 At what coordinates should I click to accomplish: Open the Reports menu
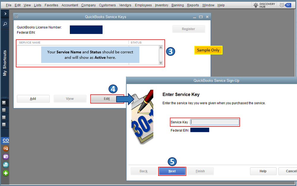193,5
